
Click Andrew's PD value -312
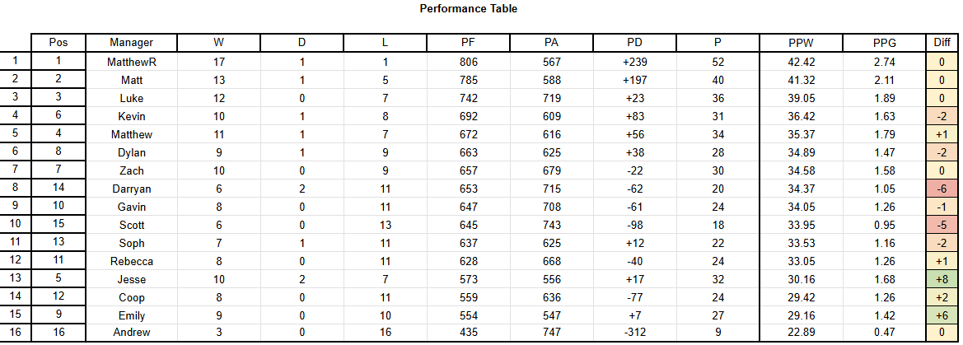(634, 332)
